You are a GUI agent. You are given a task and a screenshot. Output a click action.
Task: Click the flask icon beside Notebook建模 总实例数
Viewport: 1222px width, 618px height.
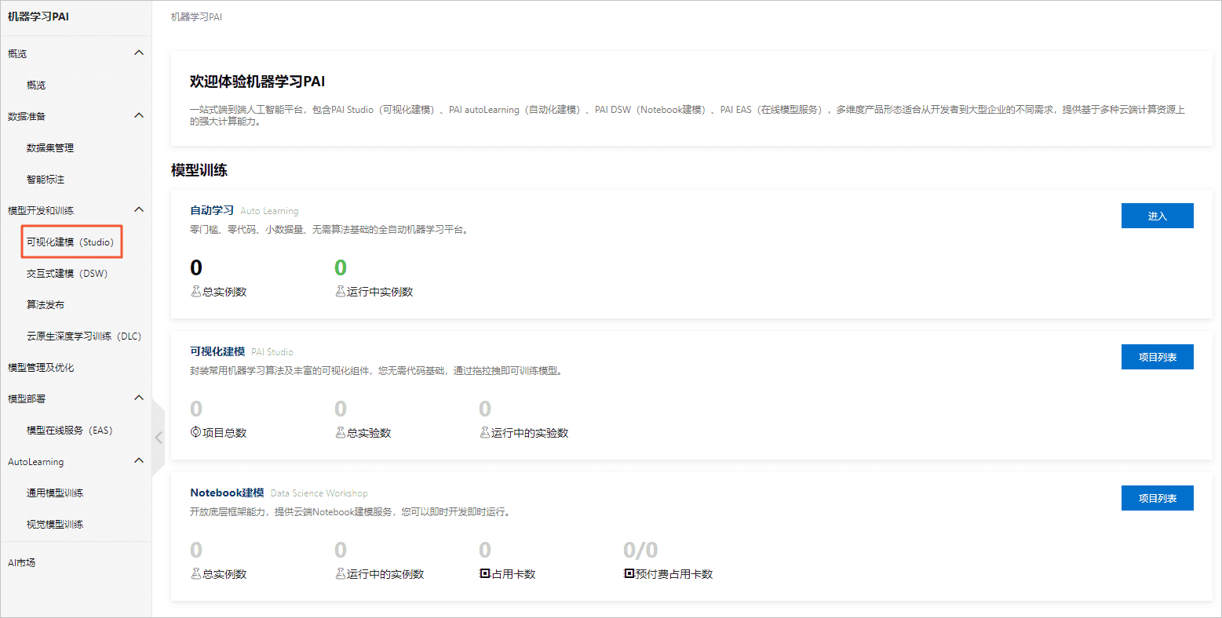point(195,573)
